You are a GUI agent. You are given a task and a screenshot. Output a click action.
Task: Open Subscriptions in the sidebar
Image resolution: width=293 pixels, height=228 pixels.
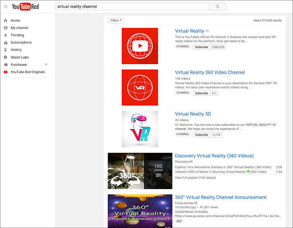click(21, 43)
